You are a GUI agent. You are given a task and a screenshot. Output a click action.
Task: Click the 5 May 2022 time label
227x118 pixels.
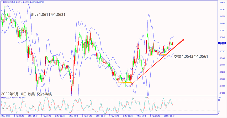[6, 116]
